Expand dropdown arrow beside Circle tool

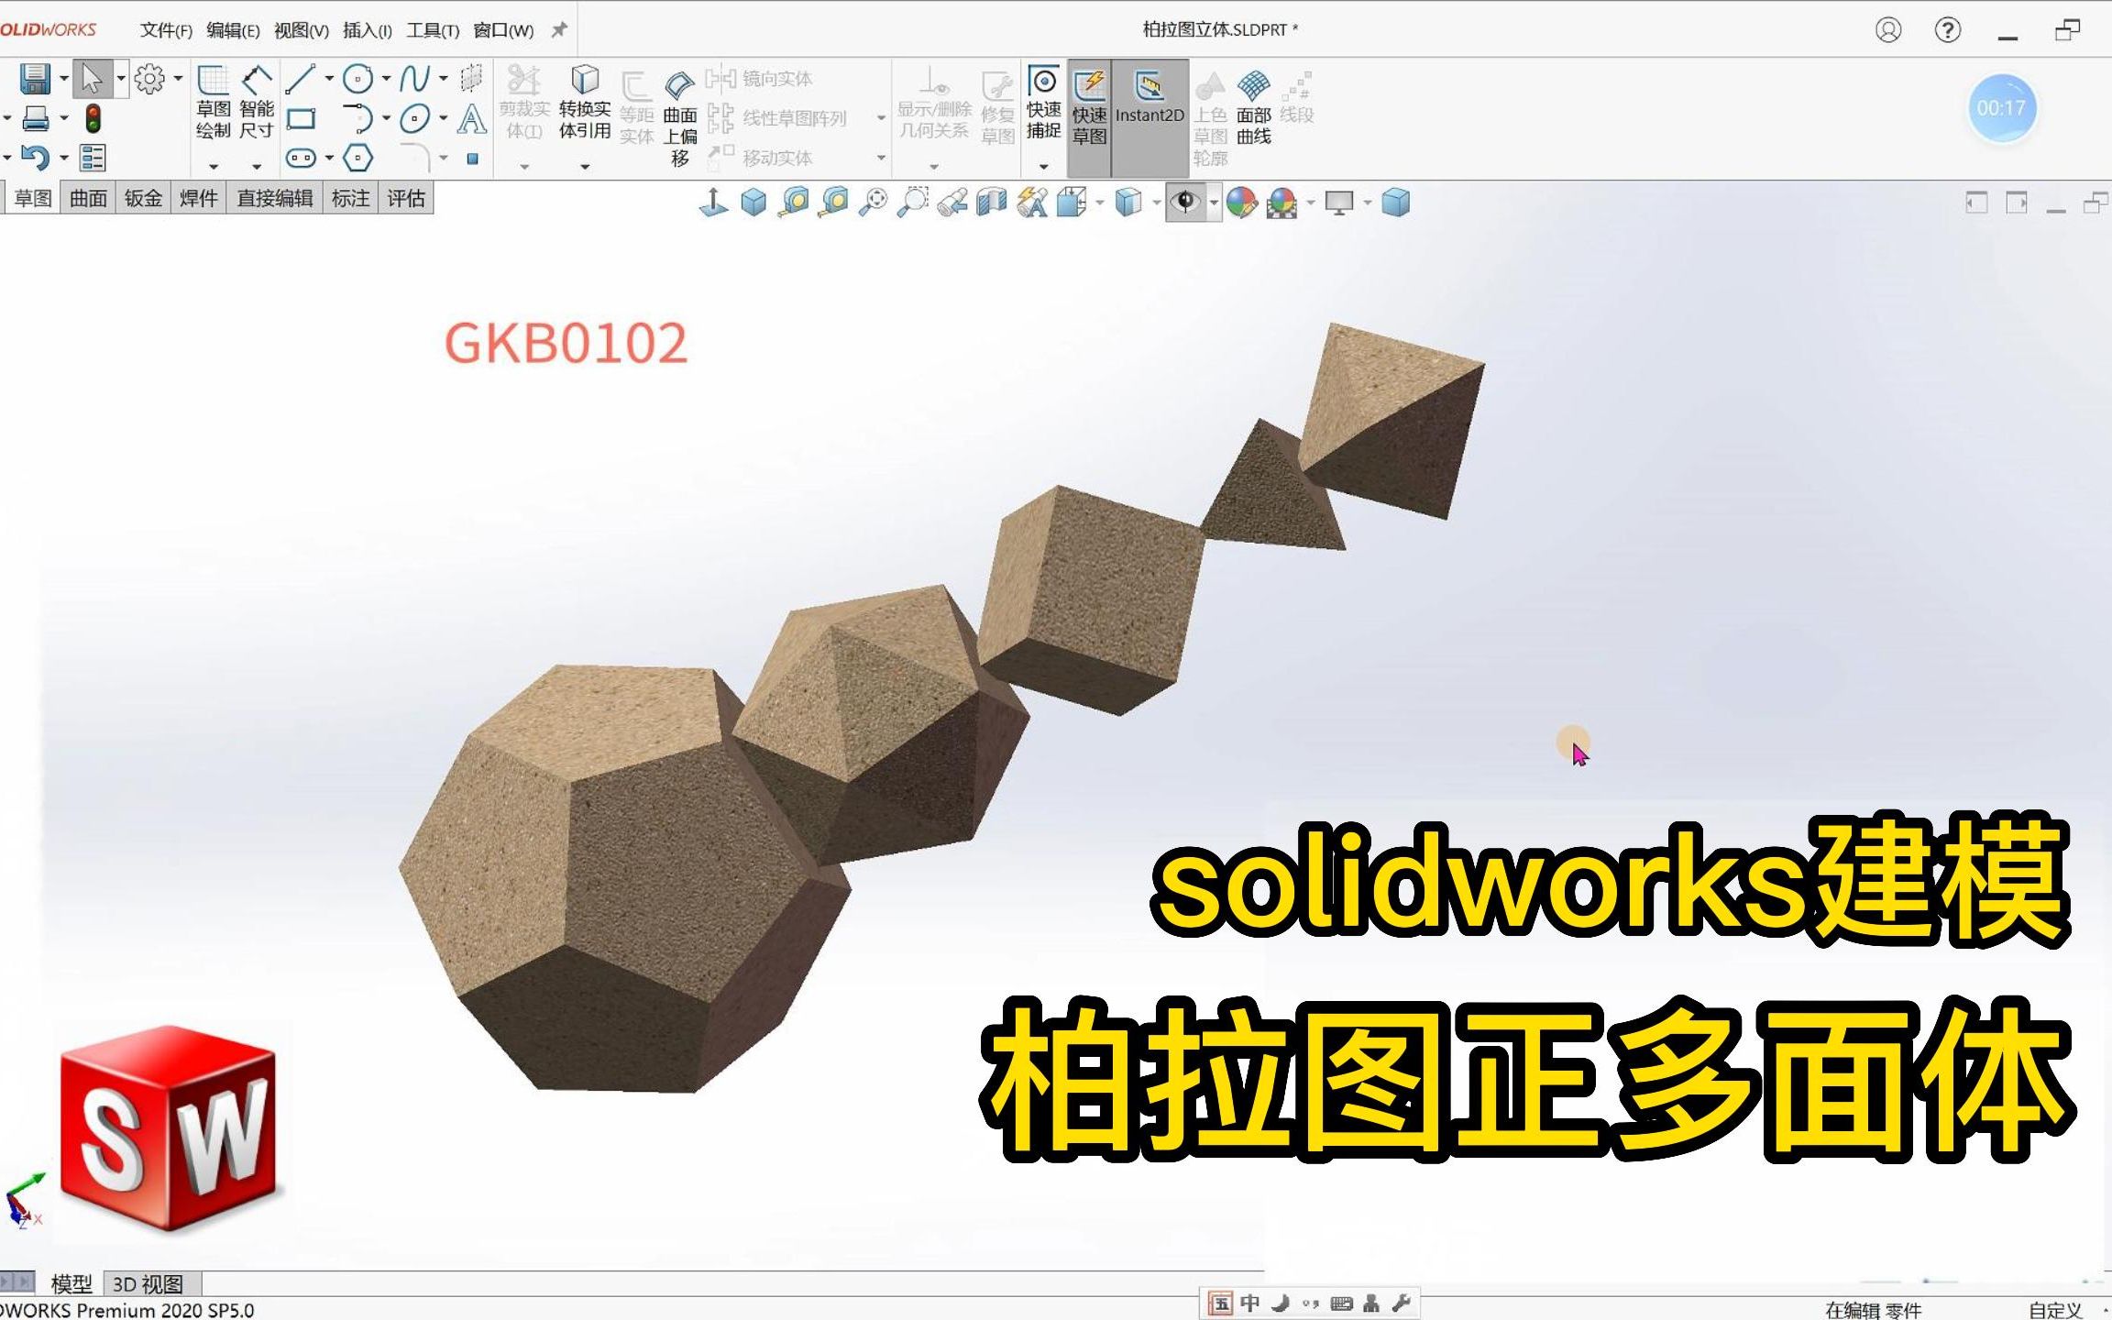[386, 79]
